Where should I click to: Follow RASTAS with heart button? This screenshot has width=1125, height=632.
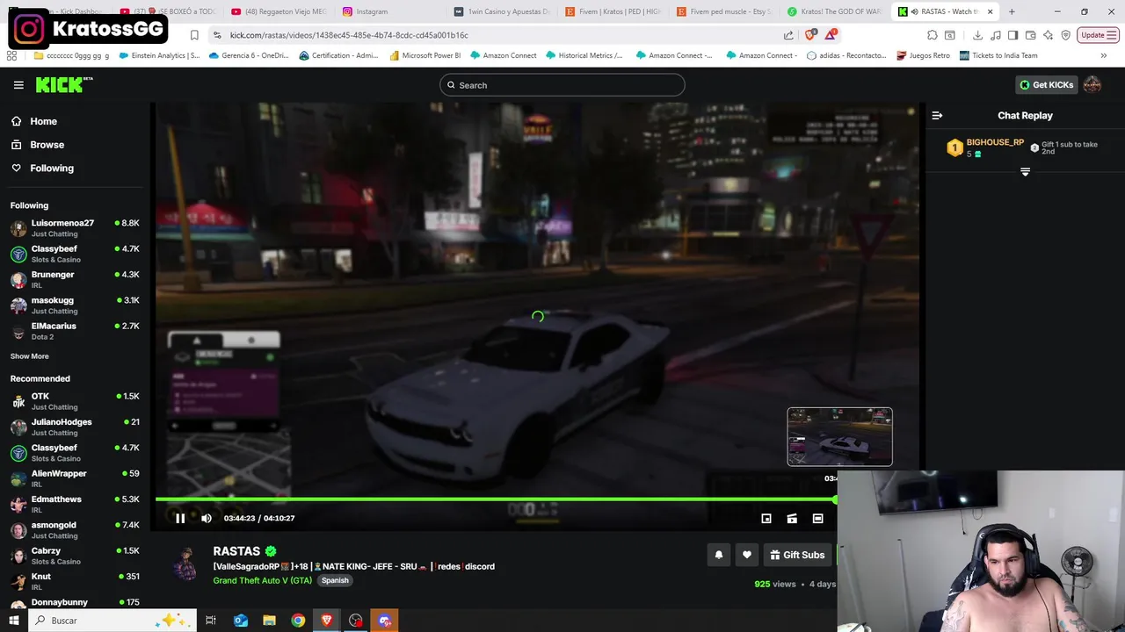(x=747, y=555)
